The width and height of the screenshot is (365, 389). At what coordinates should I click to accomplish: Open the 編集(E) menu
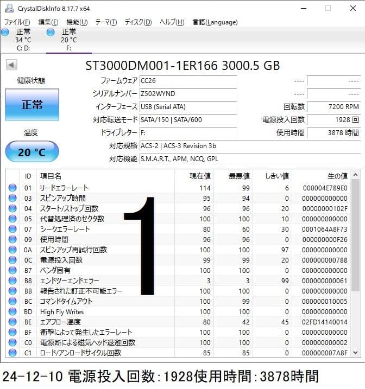(48, 22)
